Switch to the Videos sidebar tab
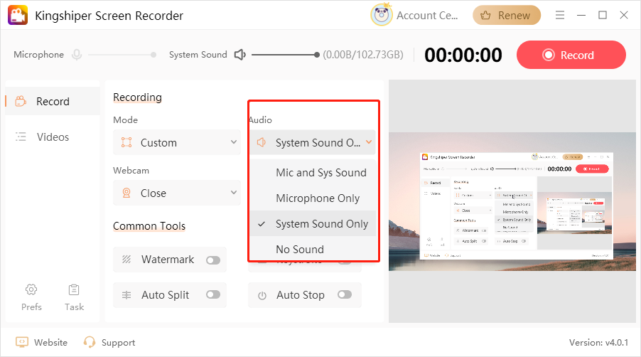The height and width of the screenshot is (357, 641). (x=53, y=137)
